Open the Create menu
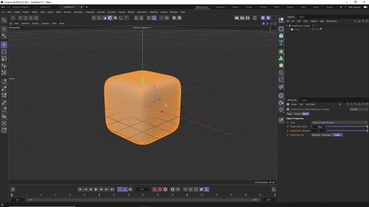This screenshot has height=207, width=369. [17, 12]
